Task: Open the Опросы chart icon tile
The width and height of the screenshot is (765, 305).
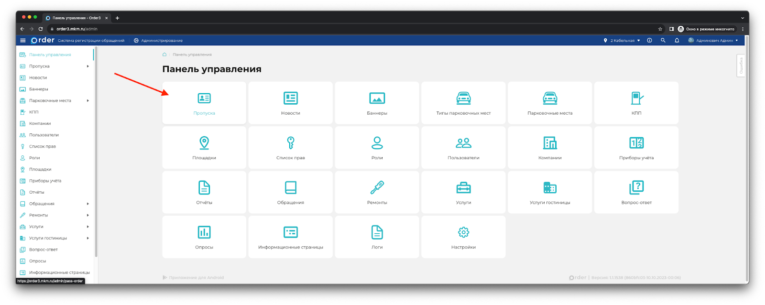Action: coord(204,237)
